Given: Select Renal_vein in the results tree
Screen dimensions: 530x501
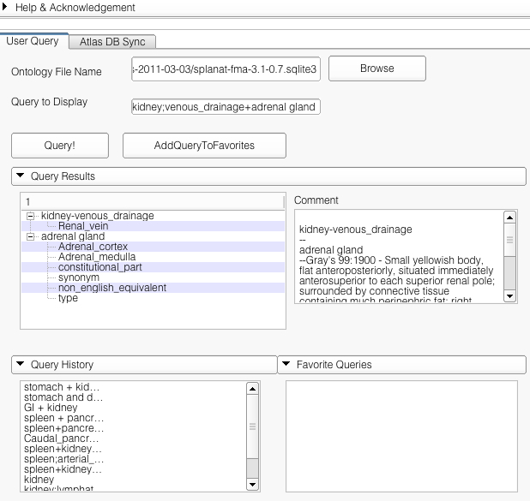Looking at the screenshot, I should 76,226.
